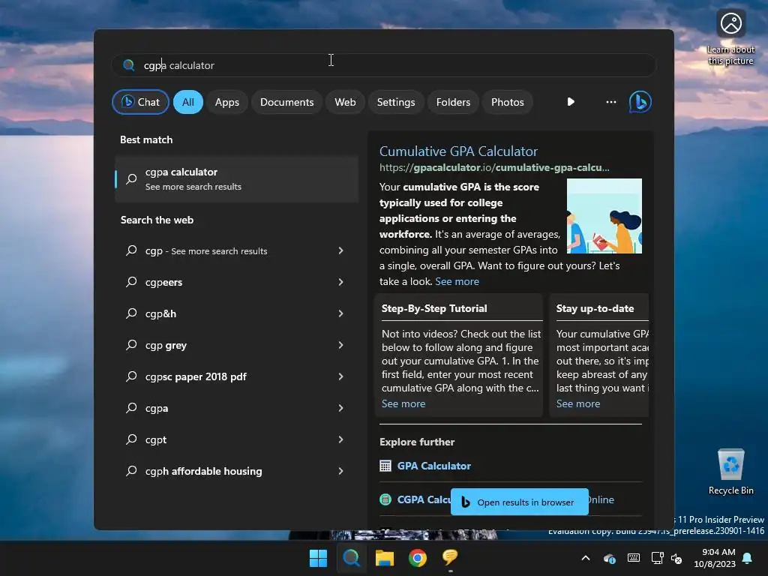Click the Step-By-Step Tutorial heading
768x576 pixels.
(434, 308)
